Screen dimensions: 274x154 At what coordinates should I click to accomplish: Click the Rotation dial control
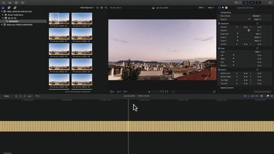coord(249,30)
